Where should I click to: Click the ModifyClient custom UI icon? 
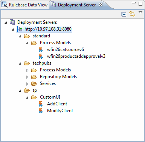pyautogui.click(x=41, y=111)
